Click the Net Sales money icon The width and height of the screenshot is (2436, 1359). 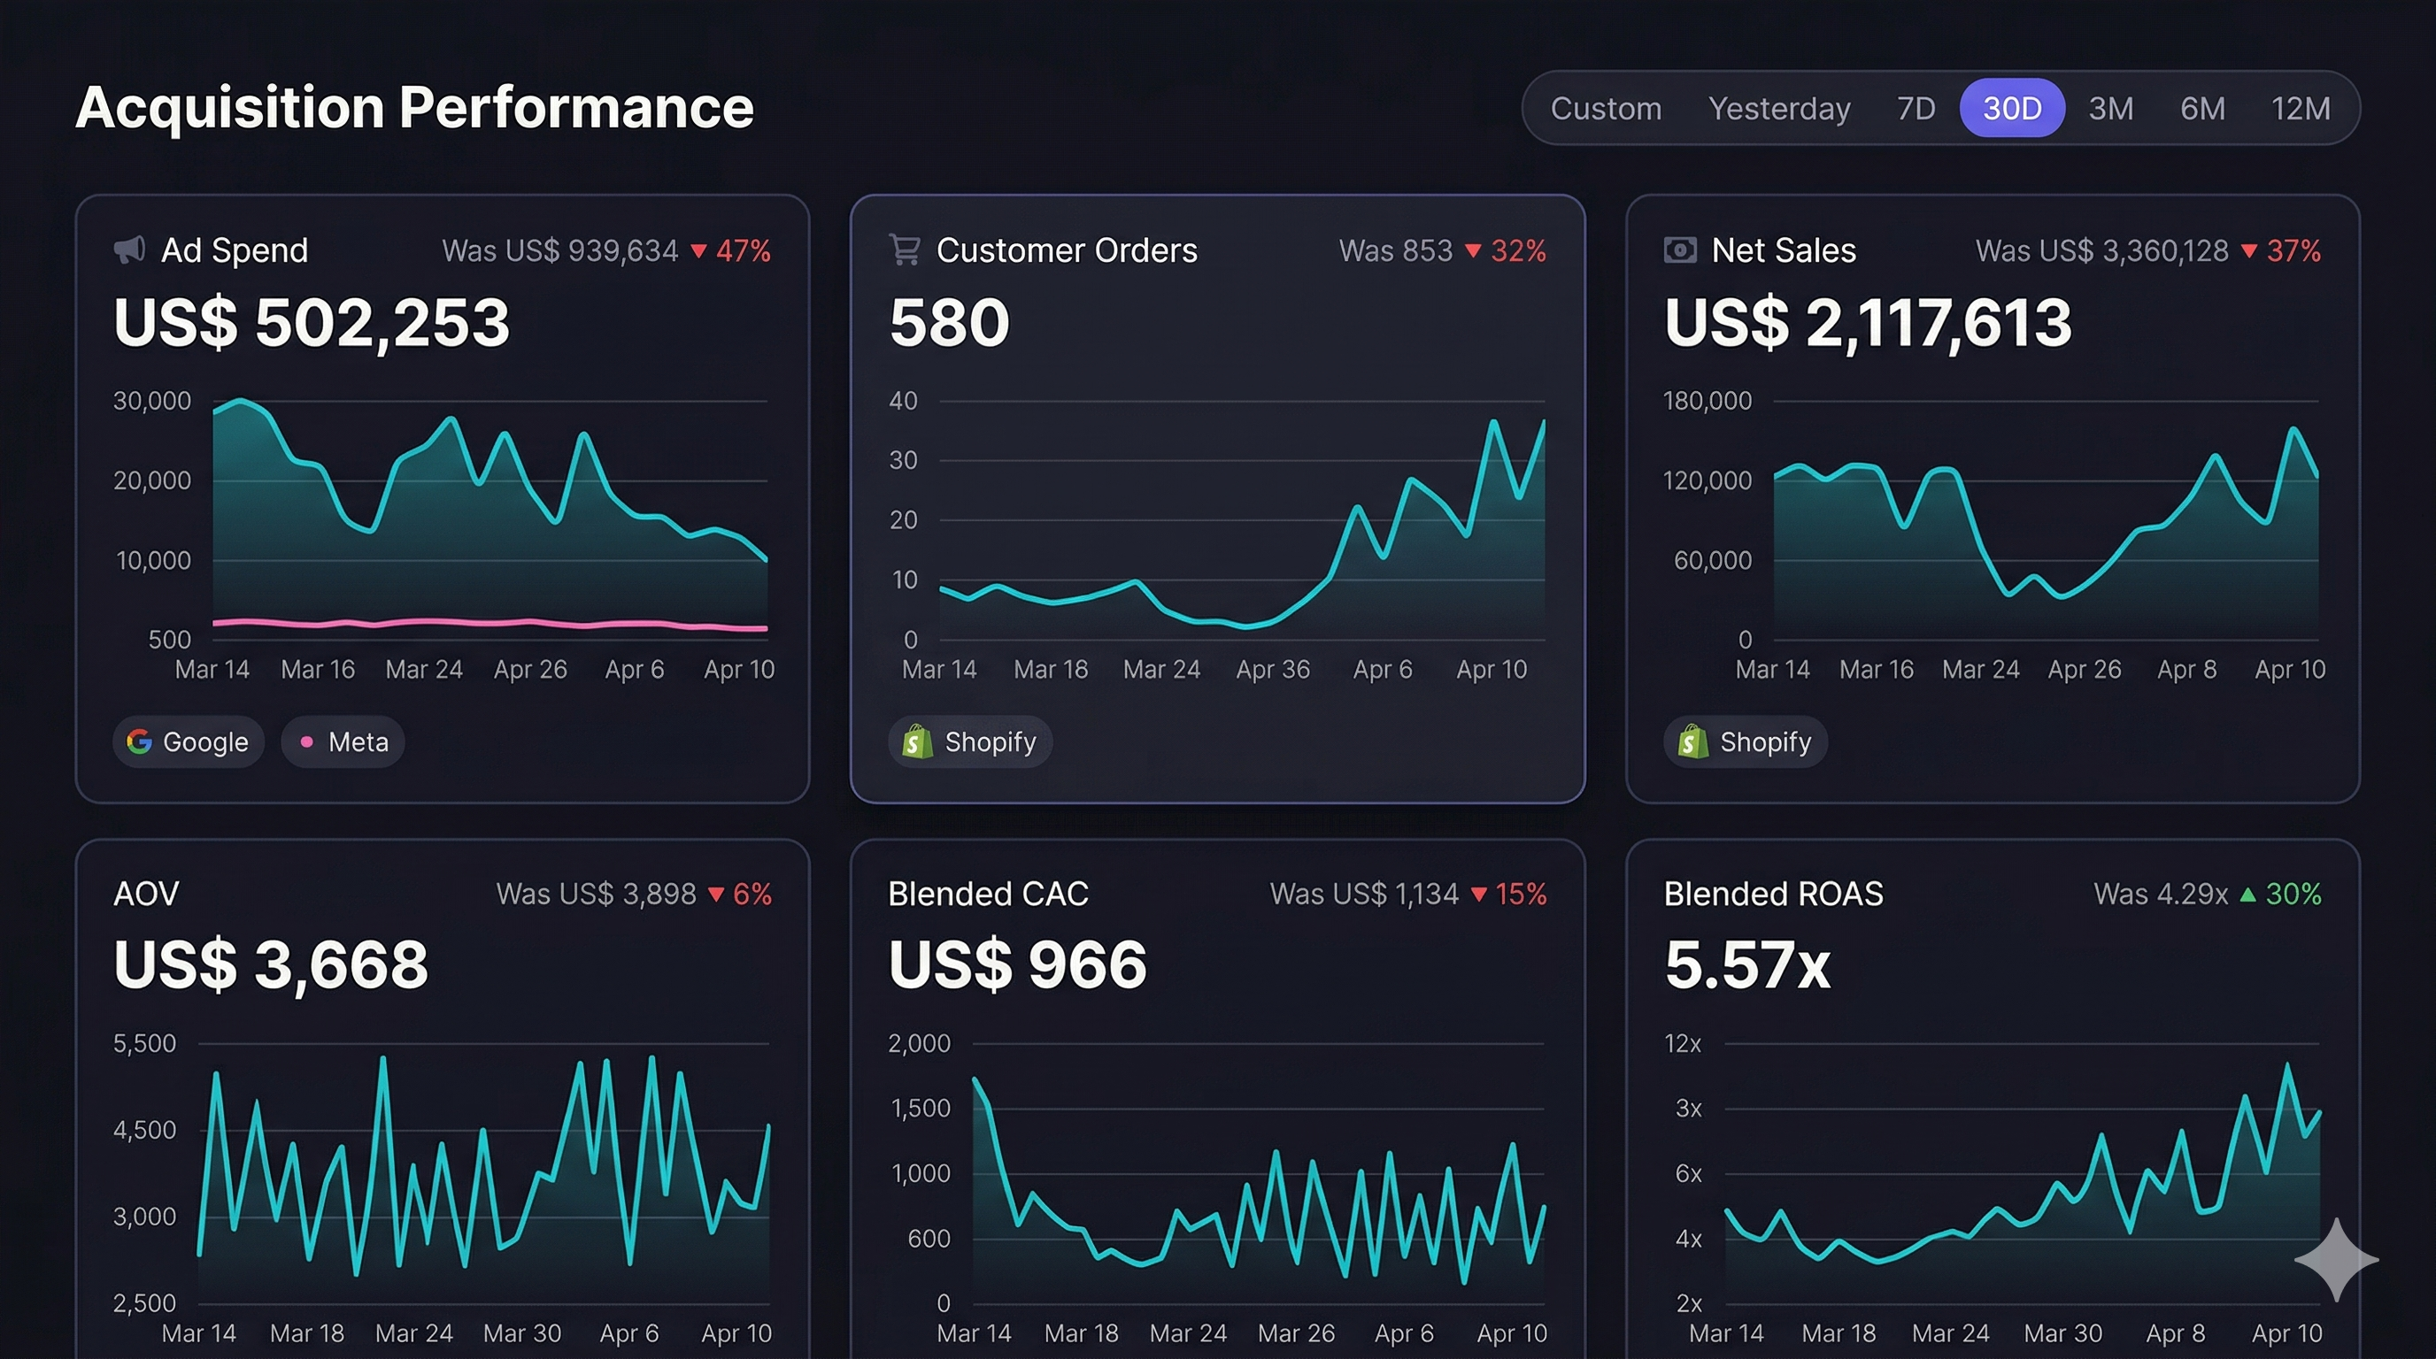pos(1679,250)
